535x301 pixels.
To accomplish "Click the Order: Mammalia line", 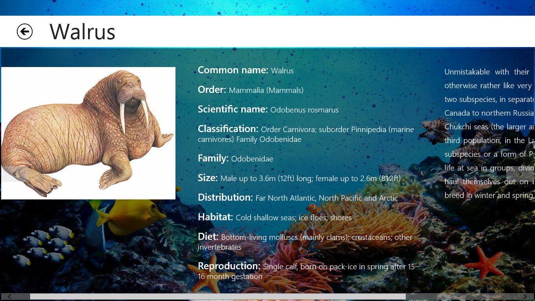I will (x=251, y=90).
